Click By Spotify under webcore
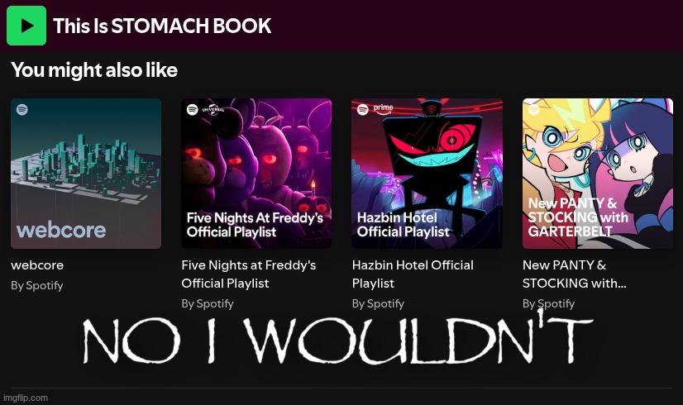The width and height of the screenshot is (683, 405). (x=37, y=285)
